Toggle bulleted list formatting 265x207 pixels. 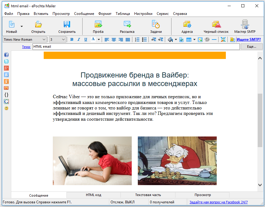tap(144, 40)
